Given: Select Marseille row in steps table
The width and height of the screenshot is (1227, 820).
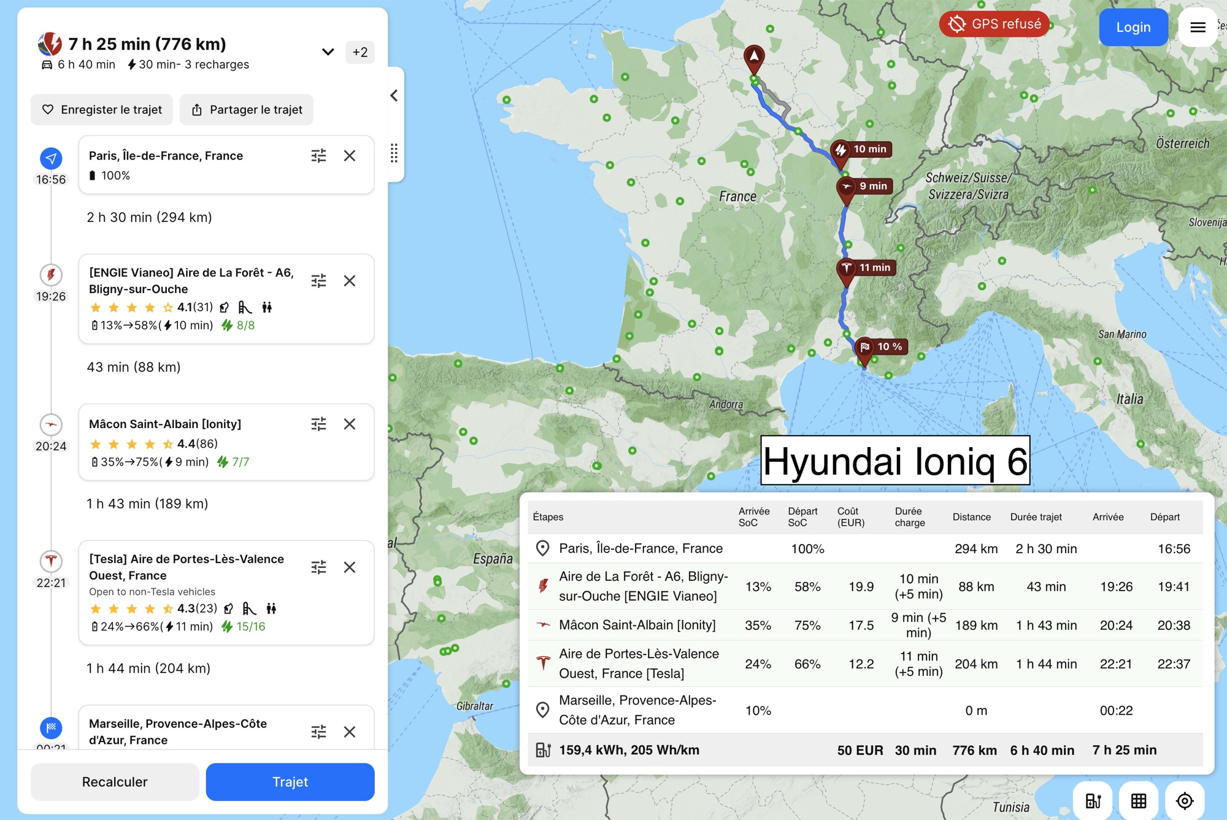Looking at the screenshot, I should point(865,710).
